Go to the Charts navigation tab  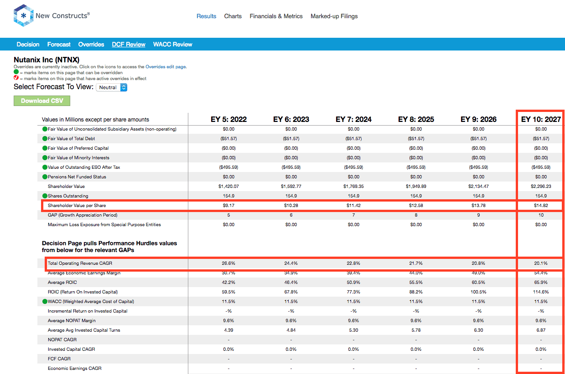[233, 16]
